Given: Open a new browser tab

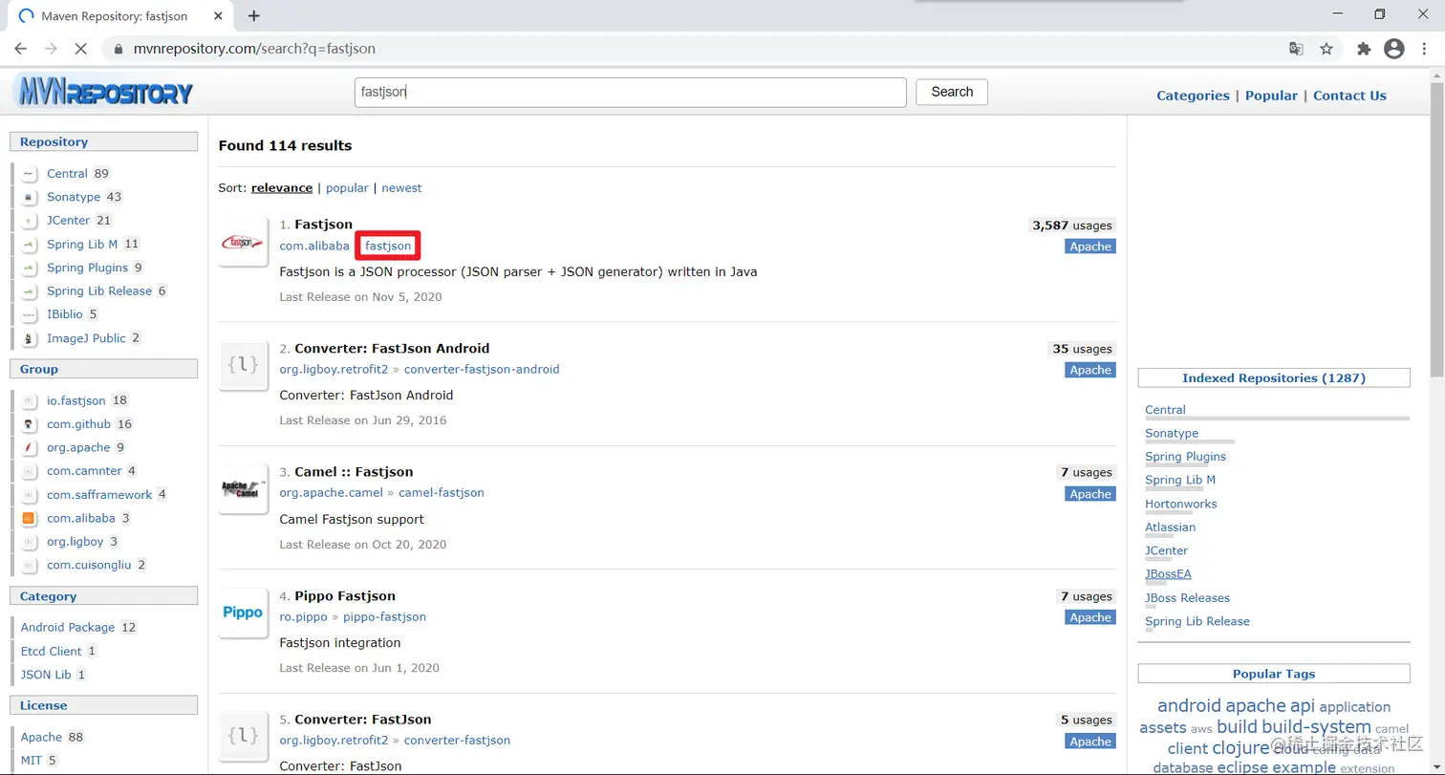Looking at the screenshot, I should [254, 15].
